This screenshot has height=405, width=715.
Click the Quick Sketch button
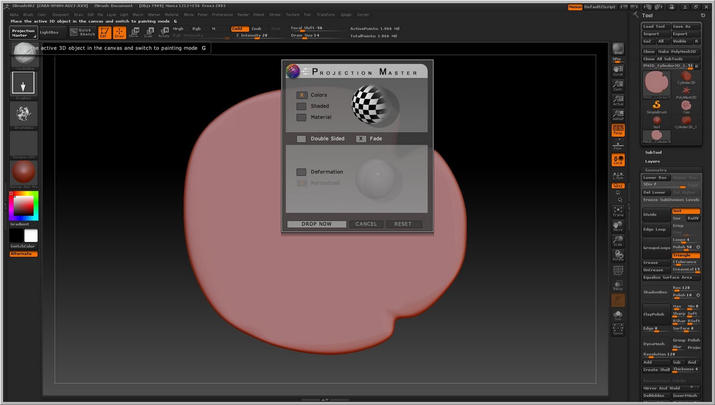83,32
